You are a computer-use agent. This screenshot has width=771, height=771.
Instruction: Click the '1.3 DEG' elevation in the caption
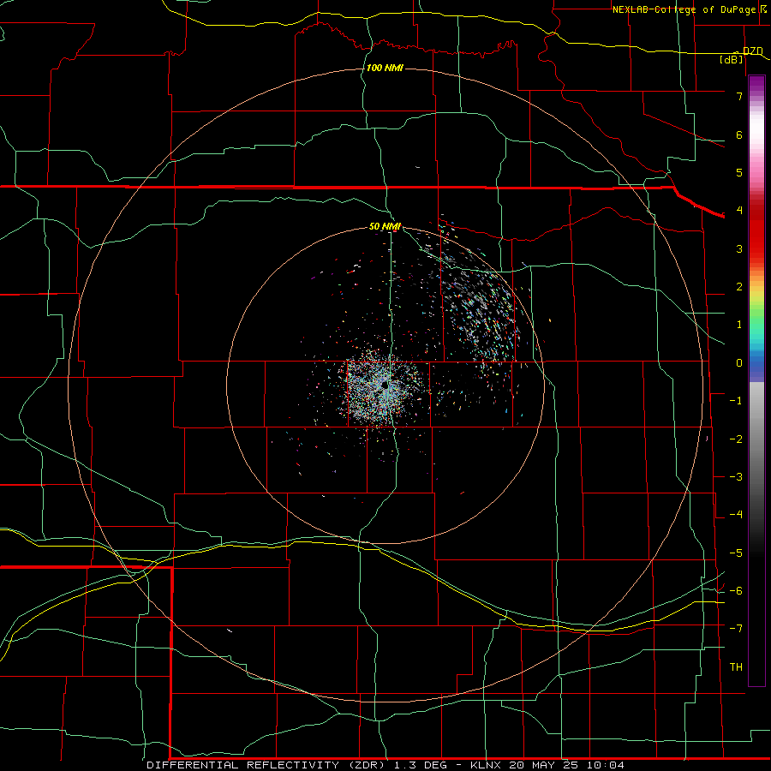421,765
